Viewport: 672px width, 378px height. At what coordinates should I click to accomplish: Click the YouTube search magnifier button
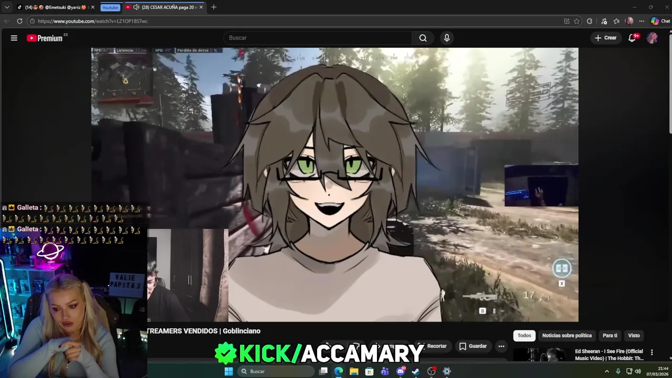(423, 38)
